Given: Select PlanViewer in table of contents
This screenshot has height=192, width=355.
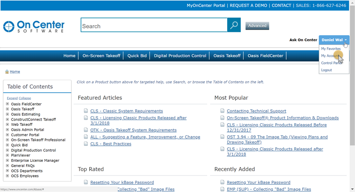Looking at the screenshot, I should (x=20, y=155).
